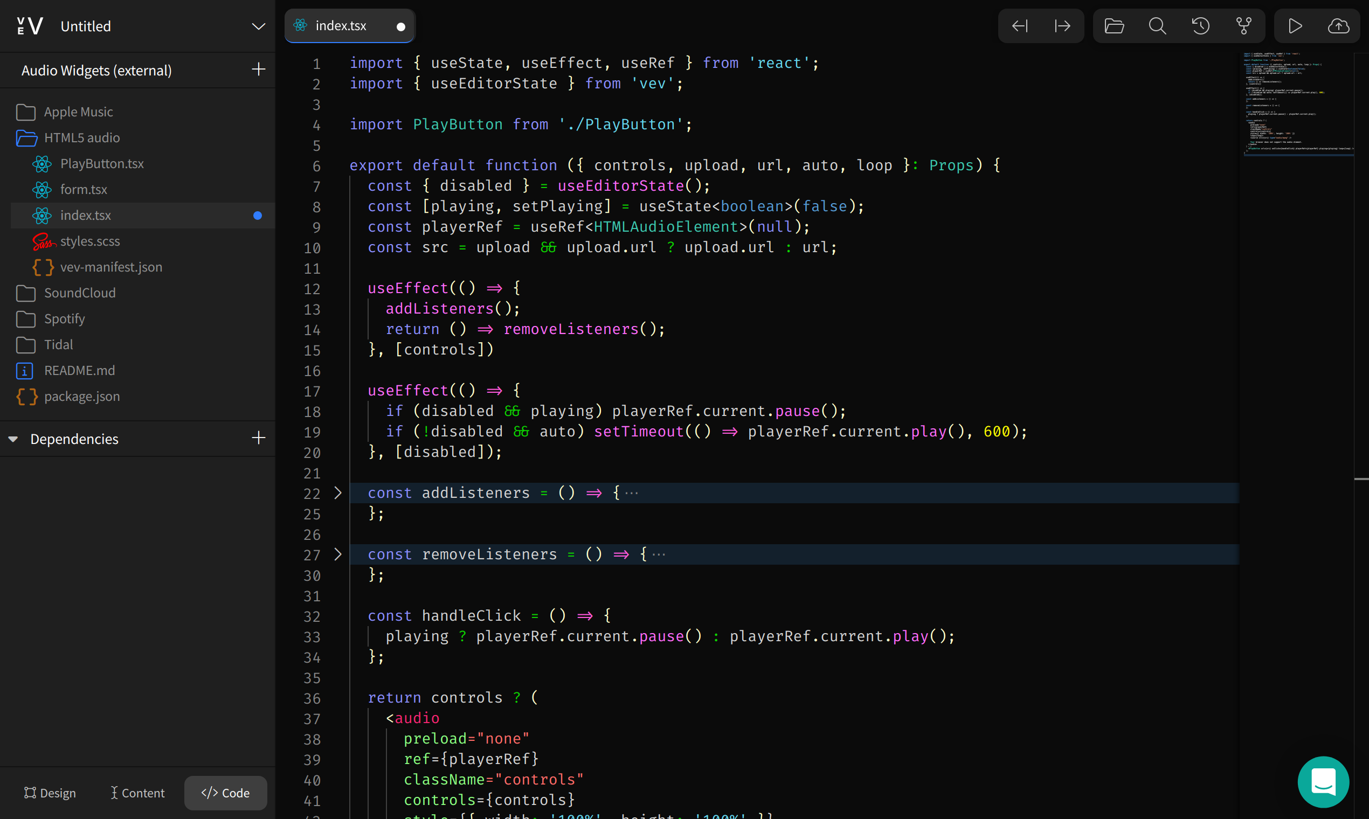Screen dimensions: 1369x819
Task: Add a new file to Audio Widgets
Action: click(x=258, y=70)
